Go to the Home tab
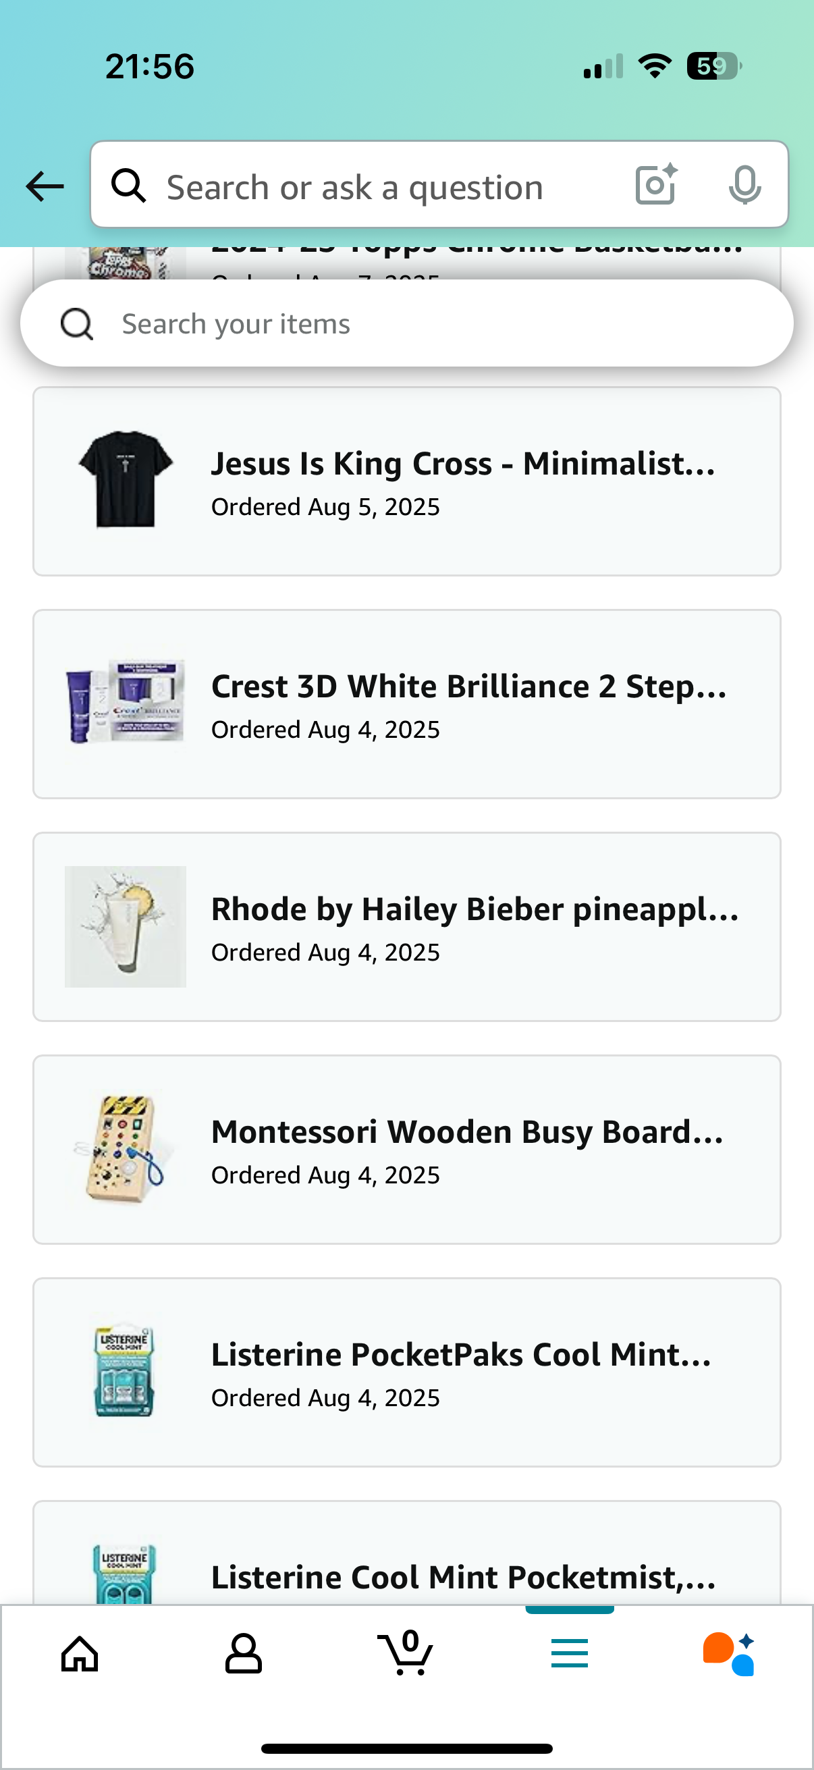Image resolution: width=814 pixels, height=1770 pixels. point(80,1653)
